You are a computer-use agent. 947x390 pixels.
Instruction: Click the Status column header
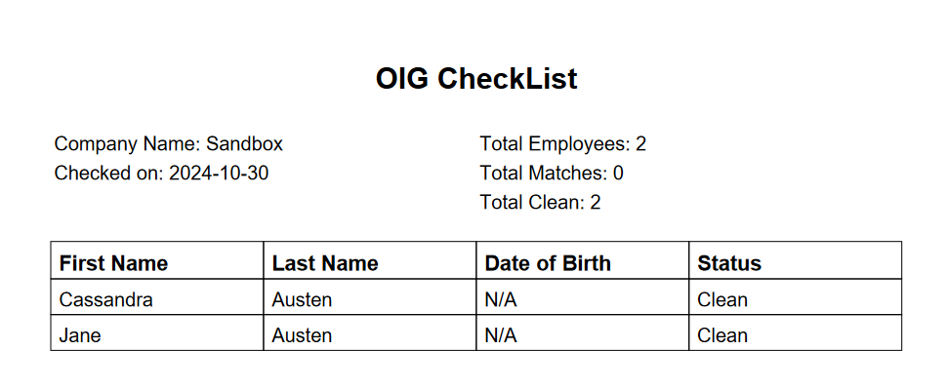tap(796, 260)
